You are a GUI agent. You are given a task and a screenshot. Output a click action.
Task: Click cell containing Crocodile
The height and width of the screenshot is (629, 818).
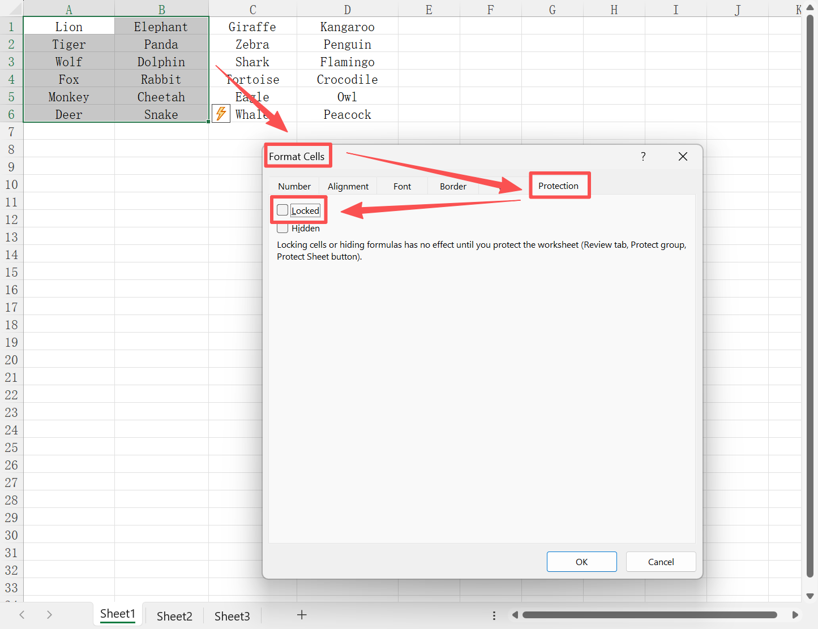pyautogui.click(x=348, y=79)
